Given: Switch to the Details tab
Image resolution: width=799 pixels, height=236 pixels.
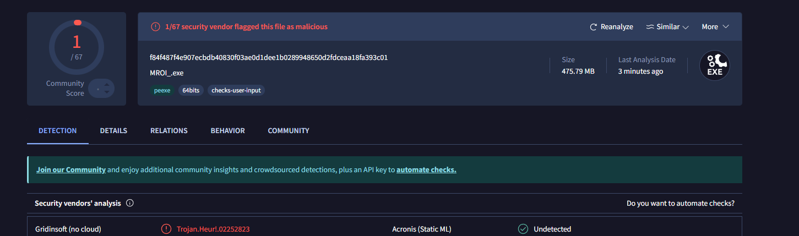Looking at the screenshot, I should [x=113, y=130].
